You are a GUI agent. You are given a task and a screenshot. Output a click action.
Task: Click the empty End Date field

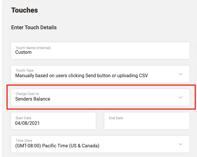pos(147,123)
